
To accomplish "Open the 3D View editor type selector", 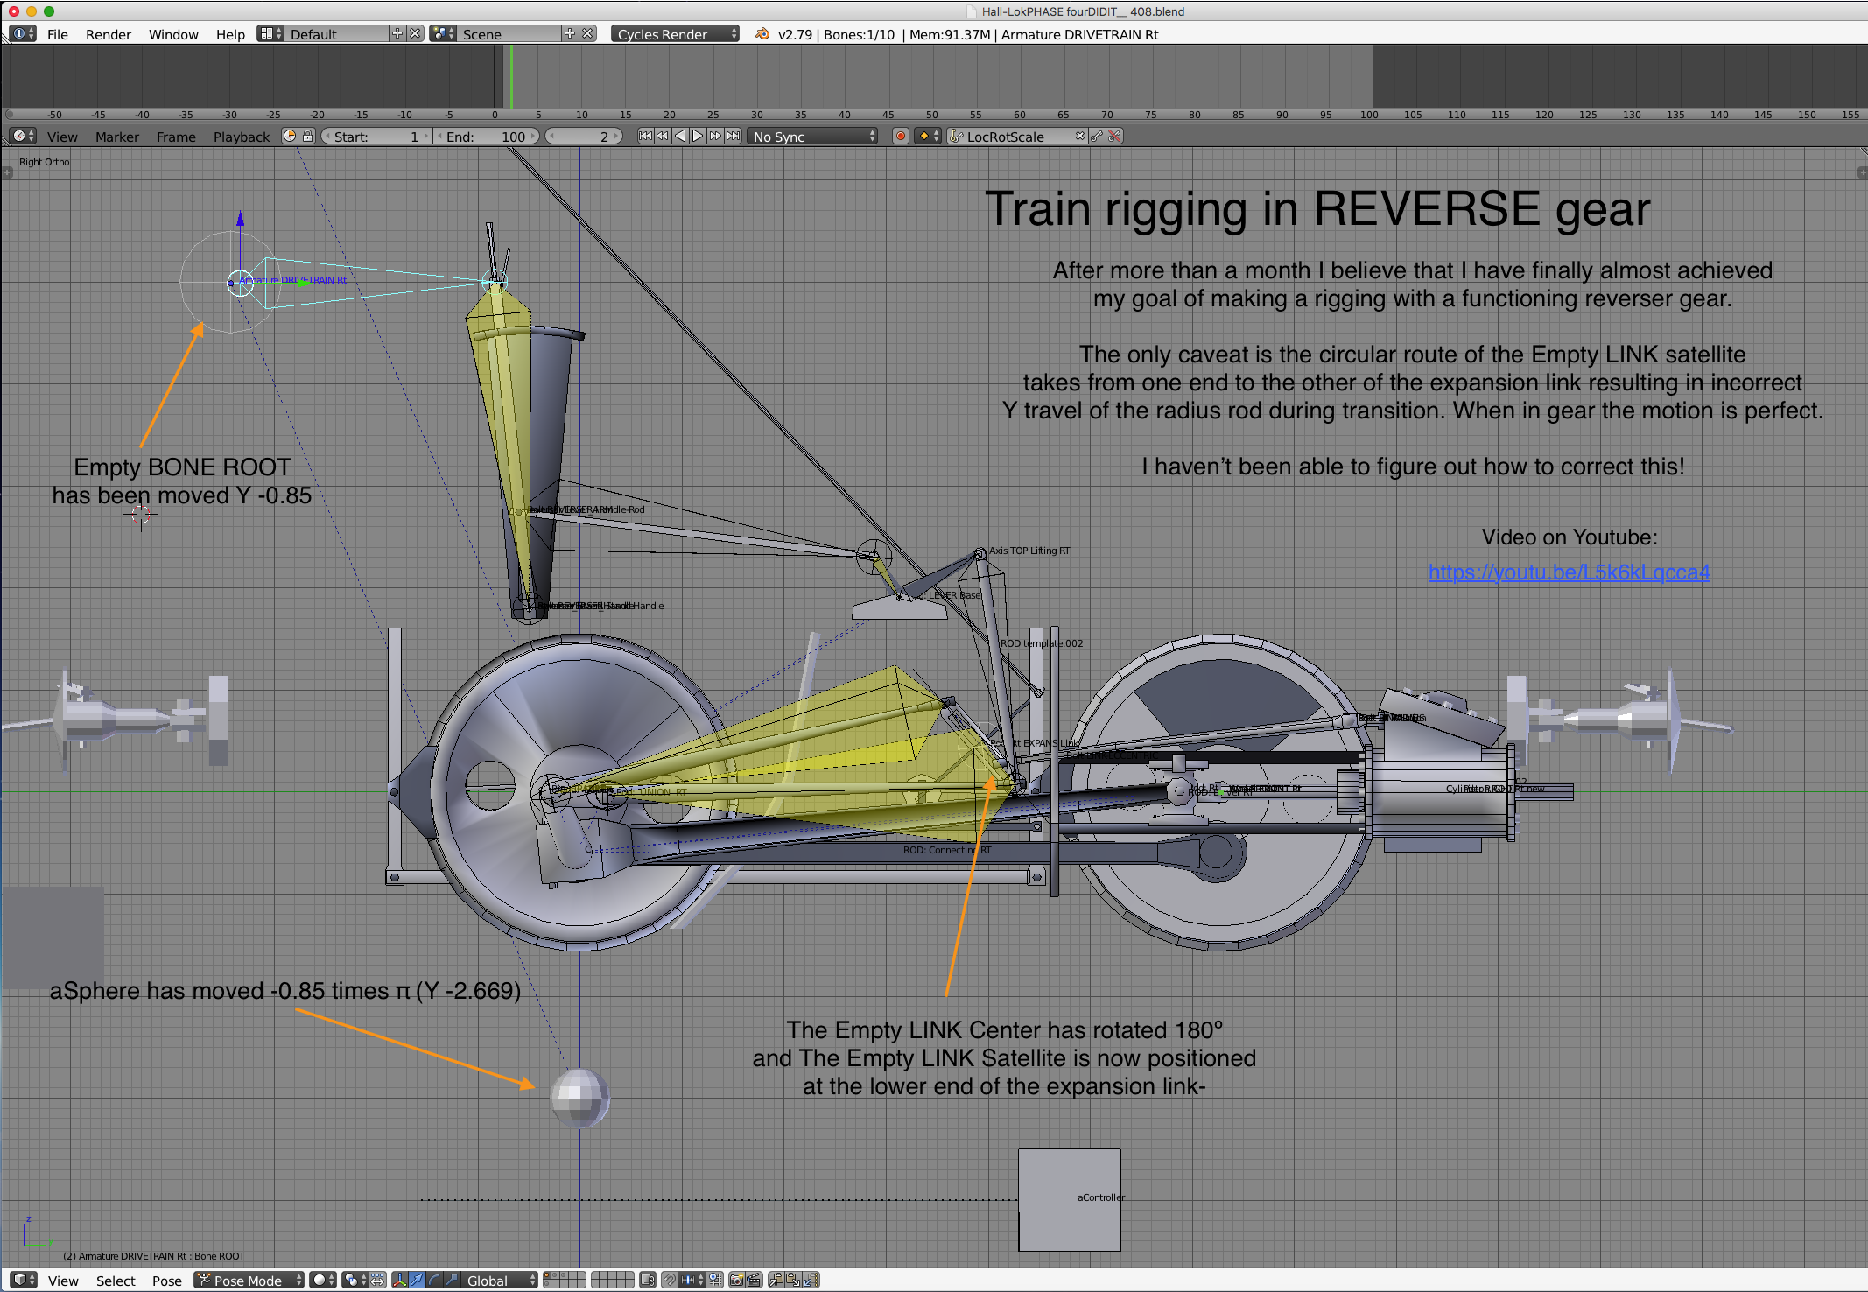I will coord(24,1281).
